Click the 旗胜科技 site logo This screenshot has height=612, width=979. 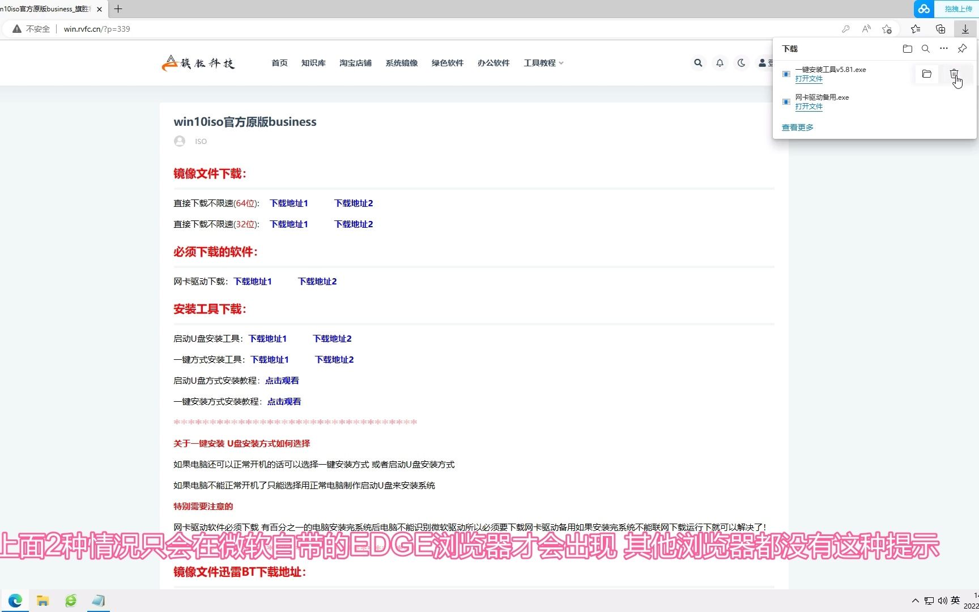tap(198, 63)
